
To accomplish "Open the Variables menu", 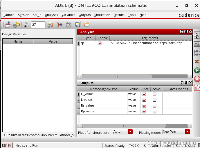I will [x=68, y=15].
